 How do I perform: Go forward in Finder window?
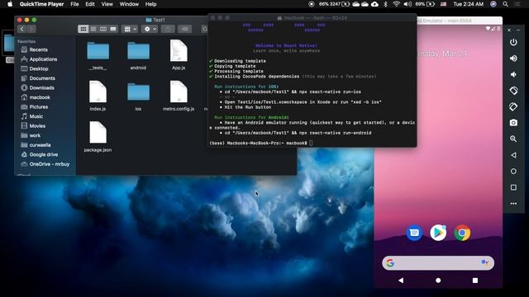coord(31,29)
